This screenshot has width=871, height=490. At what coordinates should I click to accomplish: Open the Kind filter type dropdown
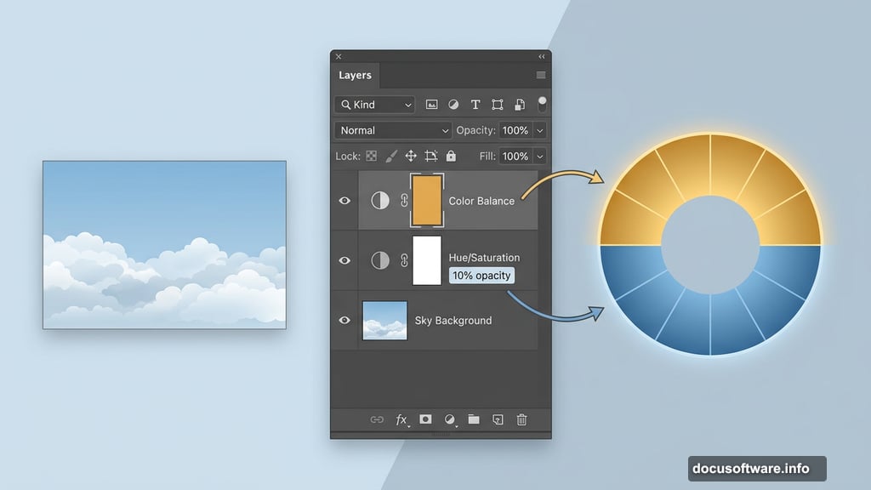point(374,105)
